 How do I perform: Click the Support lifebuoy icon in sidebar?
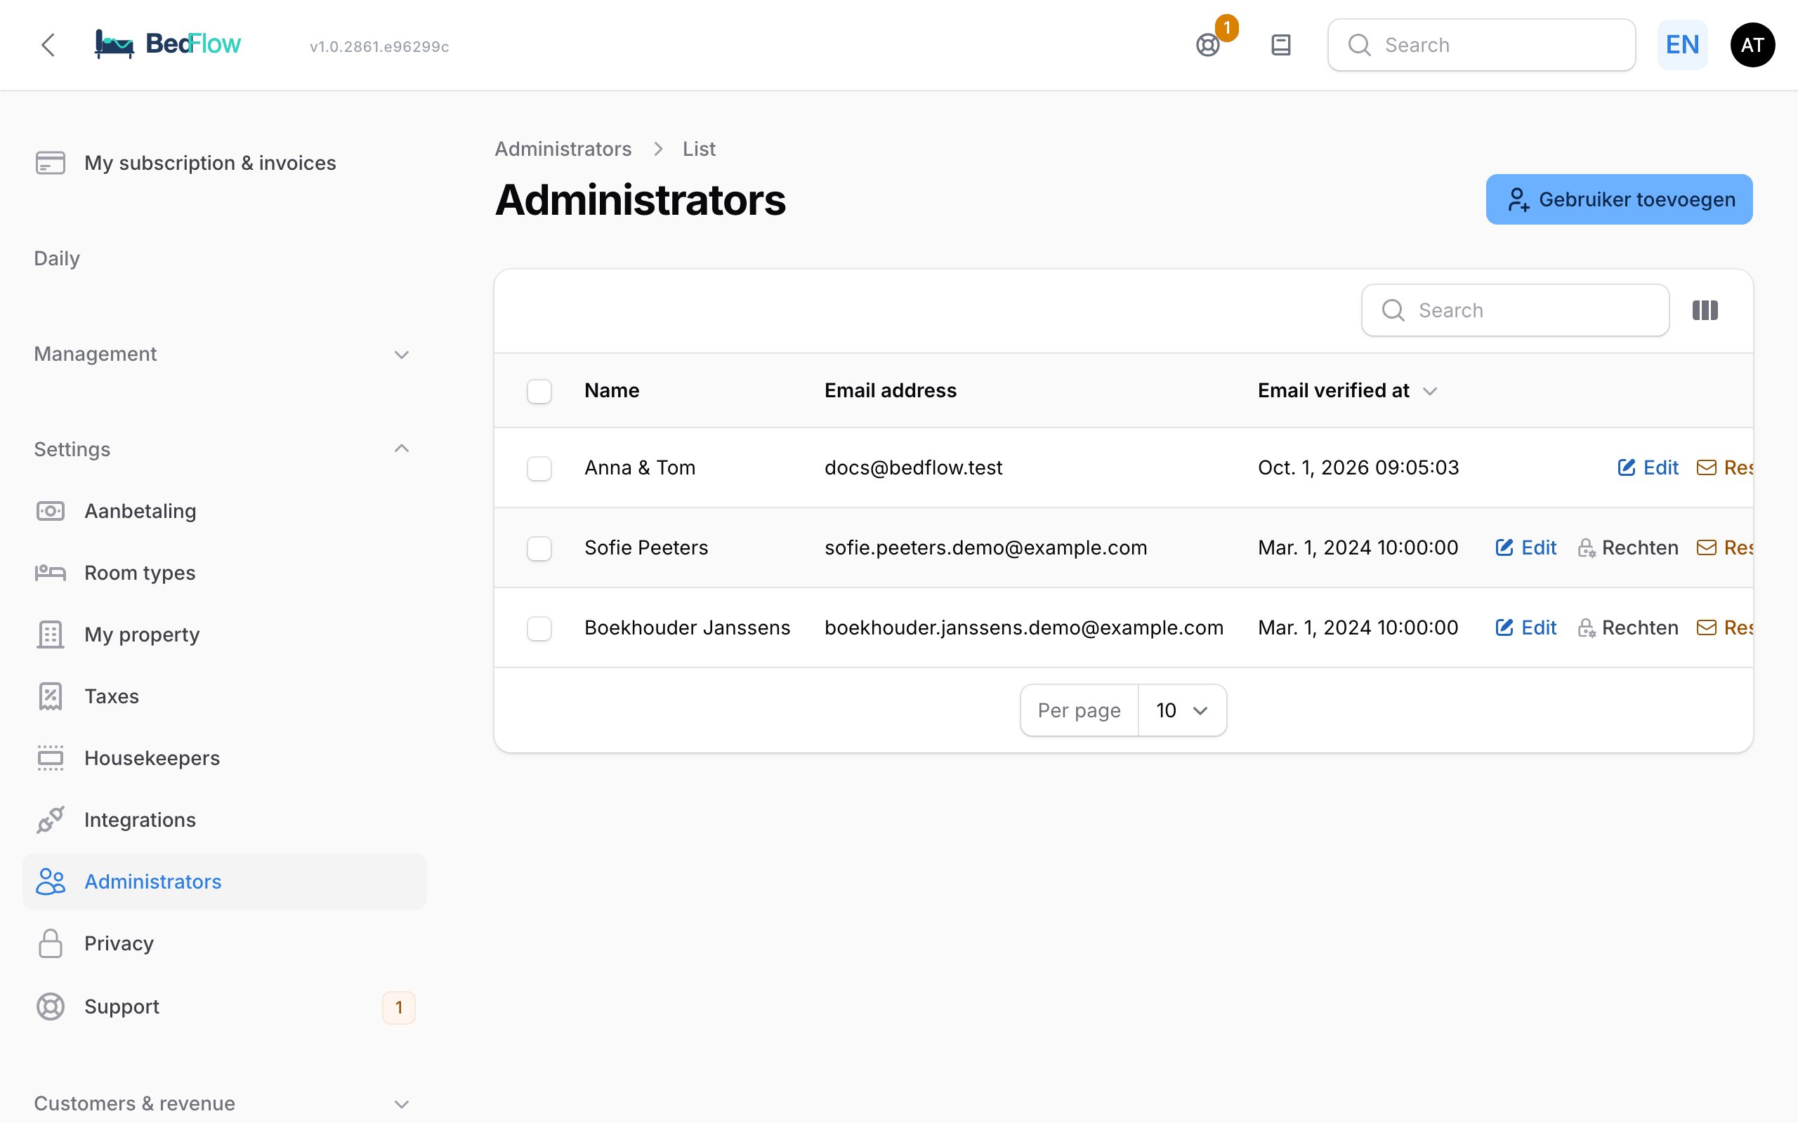[51, 1006]
